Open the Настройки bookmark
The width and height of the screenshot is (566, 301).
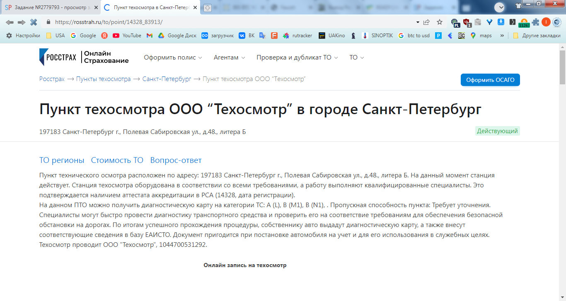(23, 36)
